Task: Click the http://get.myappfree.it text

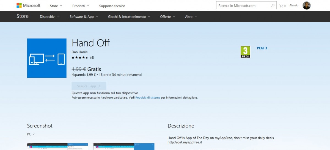Action: coord(185,142)
